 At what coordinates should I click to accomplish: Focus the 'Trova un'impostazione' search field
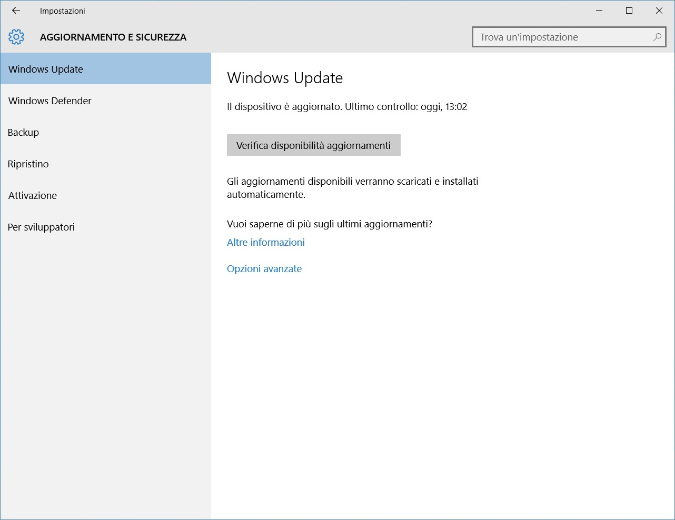pos(569,37)
